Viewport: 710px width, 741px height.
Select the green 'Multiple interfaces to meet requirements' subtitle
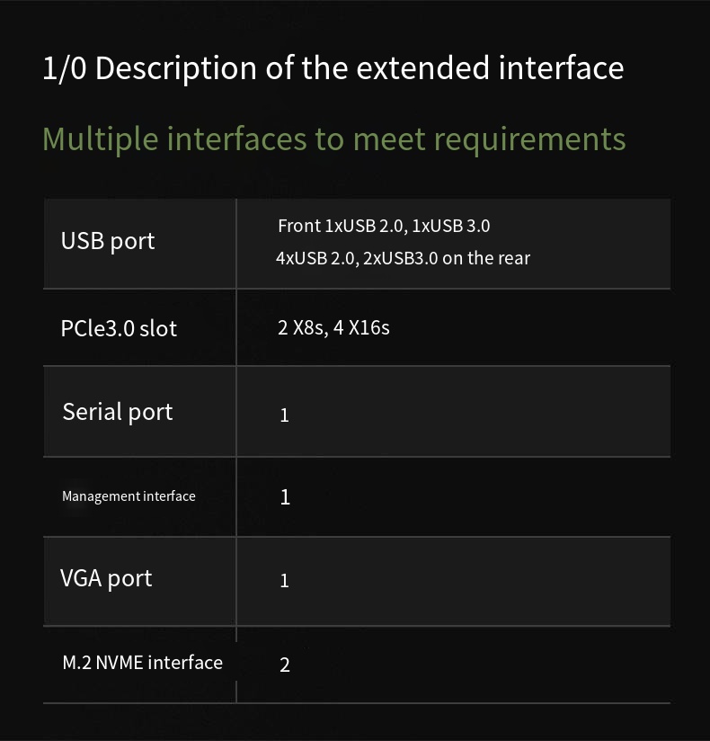coord(334,139)
